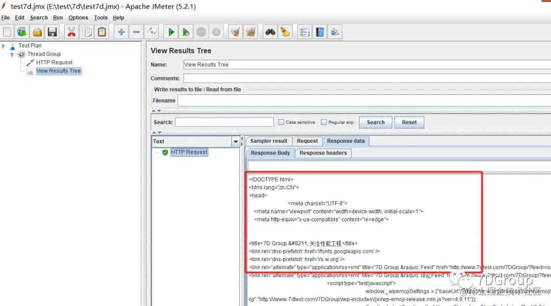Click the Test Plan flask icon

[x=13, y=46]
